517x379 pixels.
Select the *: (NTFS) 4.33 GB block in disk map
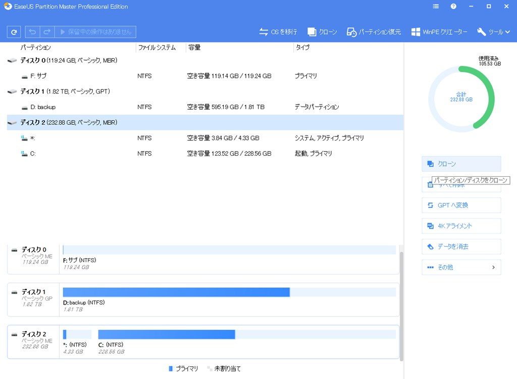(77, 342)
